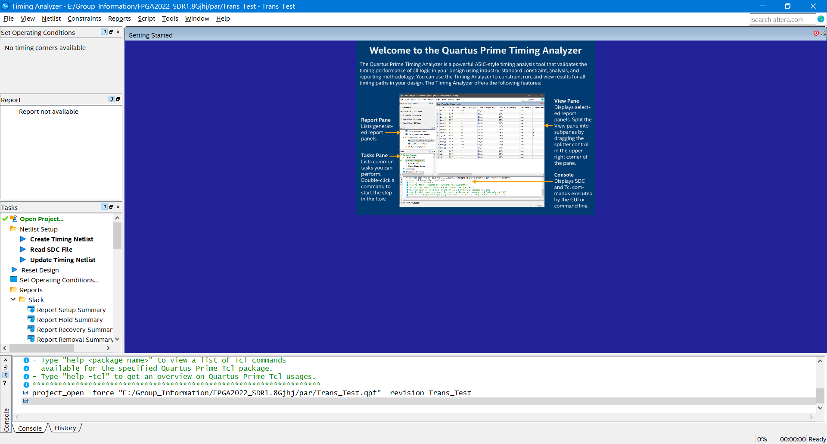Screen dimensions: 827x444
Task: Collapse the Slack folder chevron
Action: point(13,299)
